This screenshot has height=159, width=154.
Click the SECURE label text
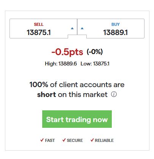pos(75,140)
